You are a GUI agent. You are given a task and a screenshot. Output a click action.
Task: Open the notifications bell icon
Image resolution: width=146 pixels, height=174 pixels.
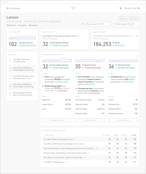121,8
